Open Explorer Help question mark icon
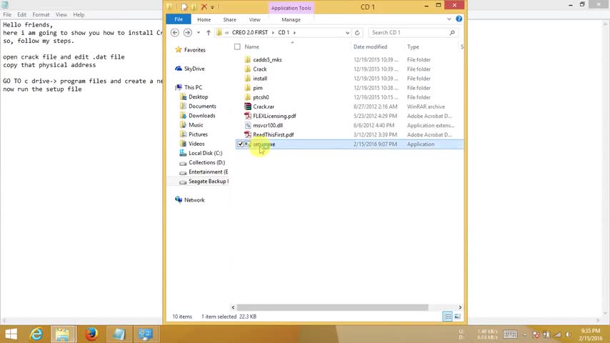The image size is (610, 343). point(459,19)
